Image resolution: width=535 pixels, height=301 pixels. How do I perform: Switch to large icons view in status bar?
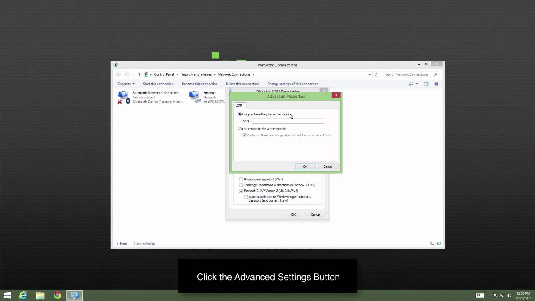(x=439, y=243)
